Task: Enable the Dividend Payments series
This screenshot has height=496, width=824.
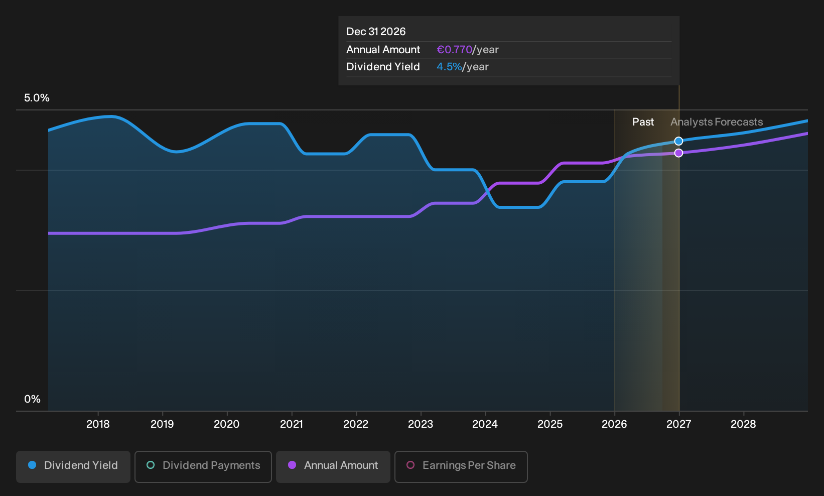Action: coord(203,466)
